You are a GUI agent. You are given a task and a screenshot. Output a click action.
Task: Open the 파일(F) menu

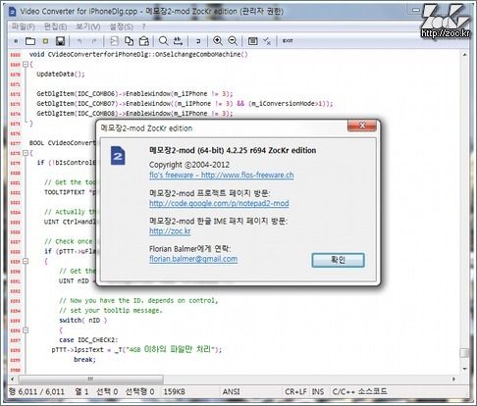[x=24, y=26]
